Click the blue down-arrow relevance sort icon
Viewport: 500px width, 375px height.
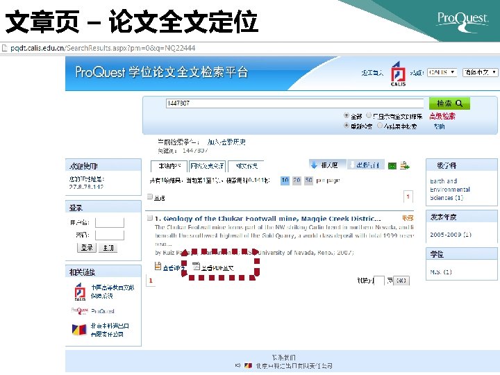[314, 165]
